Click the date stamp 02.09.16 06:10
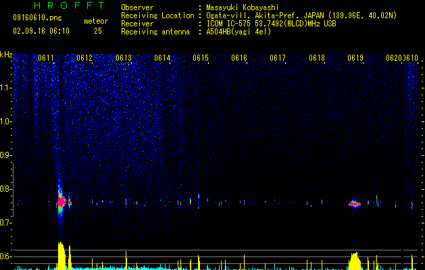The height and width of the screenshot is (270, 425). coord(41,31)
